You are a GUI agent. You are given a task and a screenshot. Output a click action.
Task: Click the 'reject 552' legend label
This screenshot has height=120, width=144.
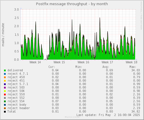(16, 98)
